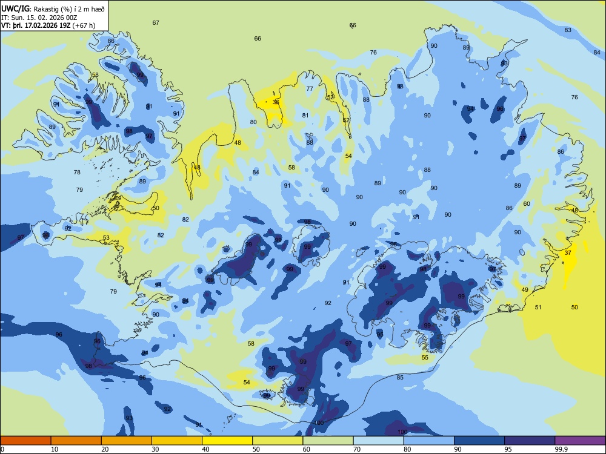Click the humidity value "95" on the map
The image size is (606, 454).
click(380, 334)
